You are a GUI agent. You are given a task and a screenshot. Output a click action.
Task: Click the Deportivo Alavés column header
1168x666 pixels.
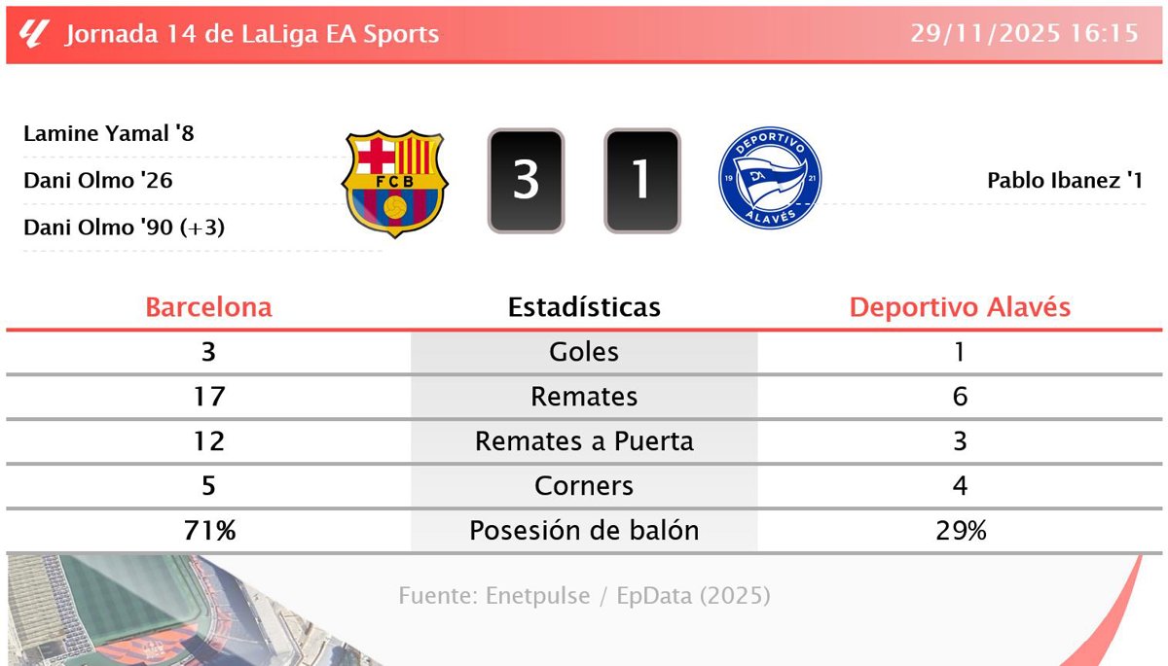pyautogui.click(x=960, y=307)
